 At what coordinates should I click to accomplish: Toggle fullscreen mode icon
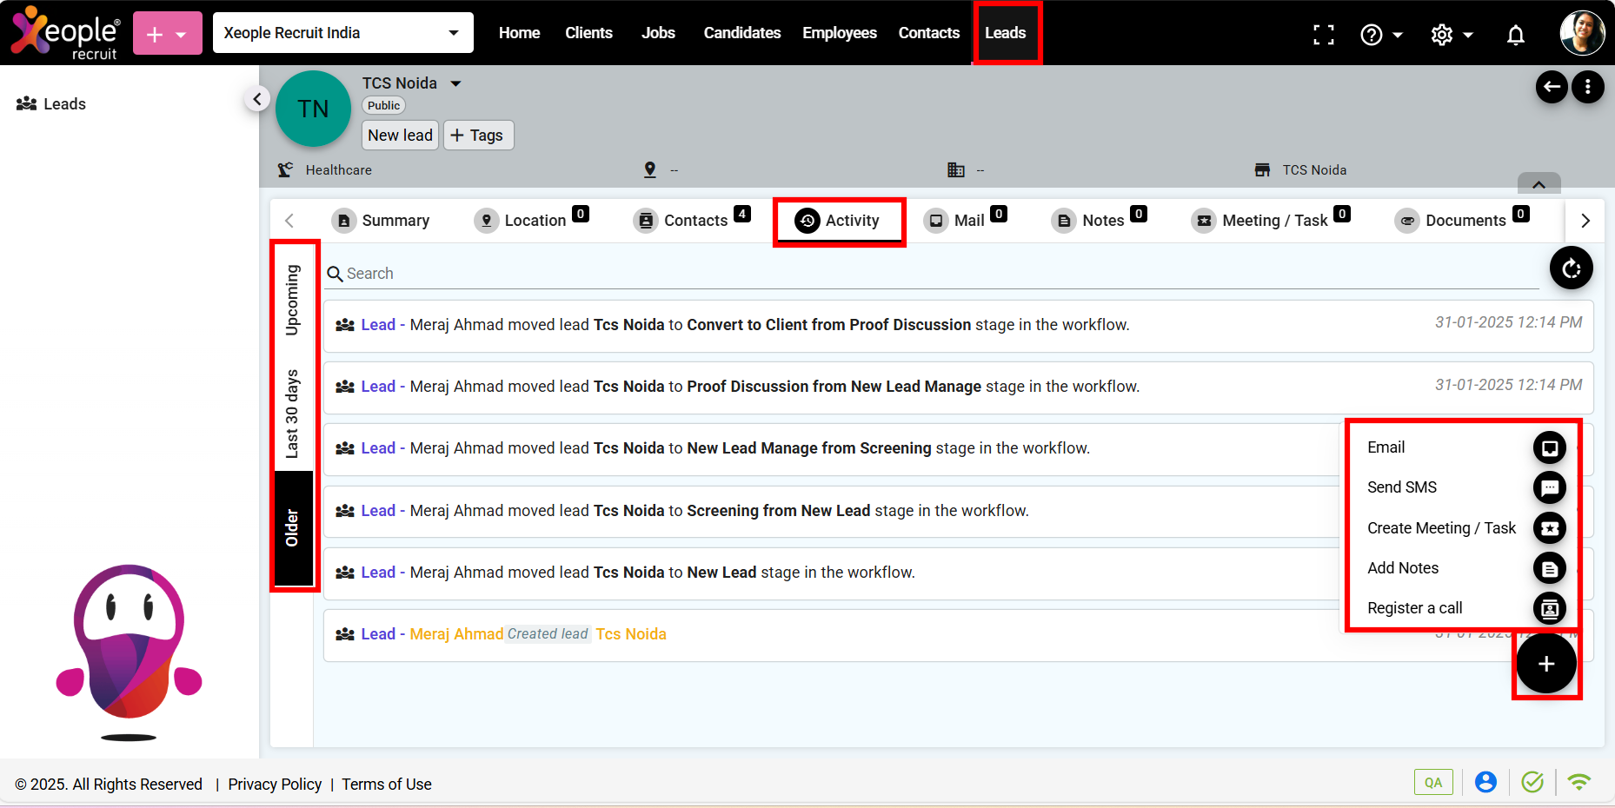[x=1324, y=35]
